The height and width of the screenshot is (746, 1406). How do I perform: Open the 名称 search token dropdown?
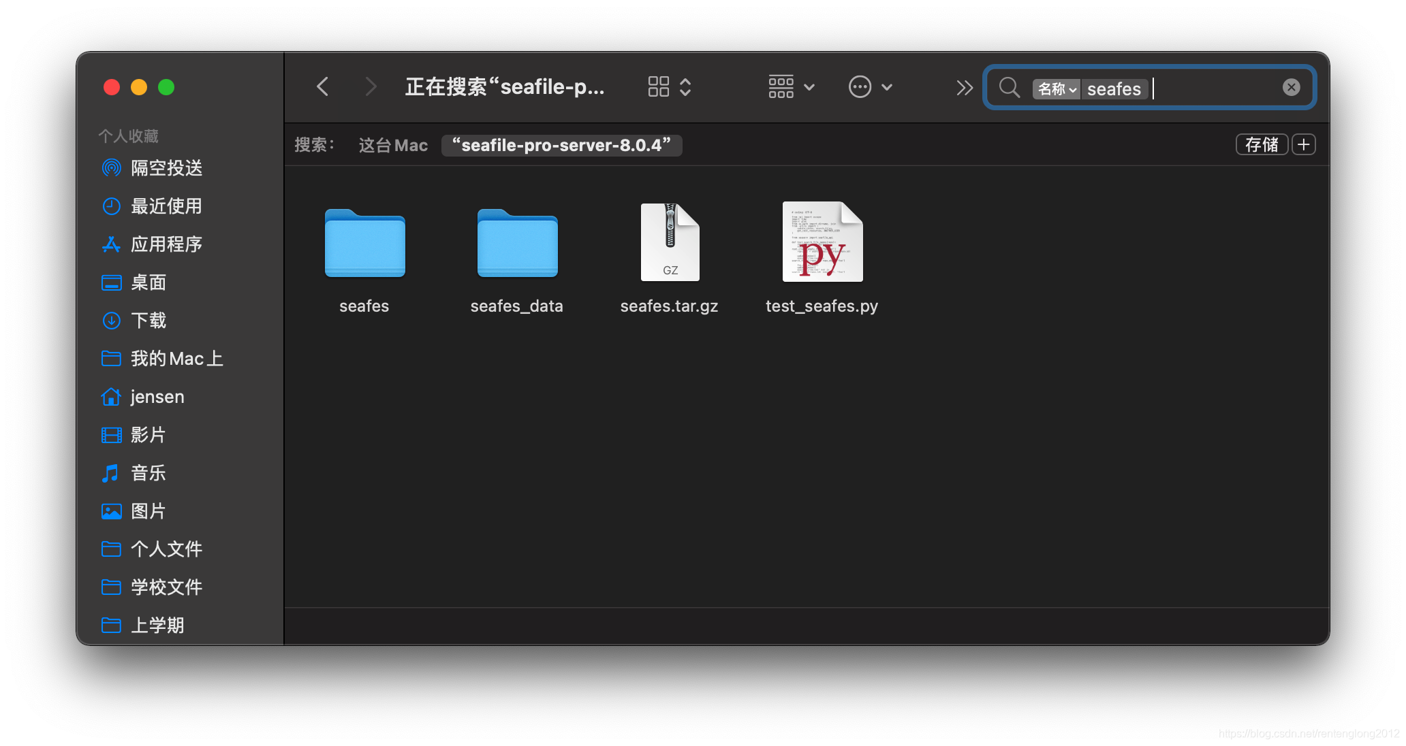pyautogui.click(x=1057, y=88)
